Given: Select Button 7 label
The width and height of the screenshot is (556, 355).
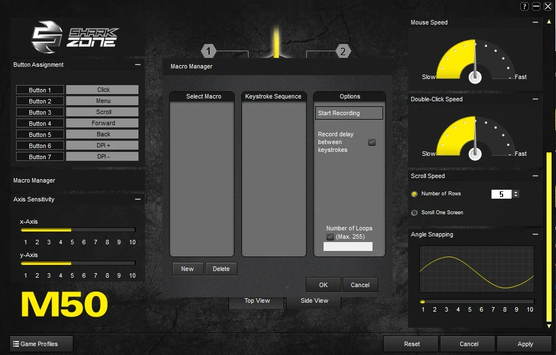Looking at the screenshot, I should click(x=39, y=156).
